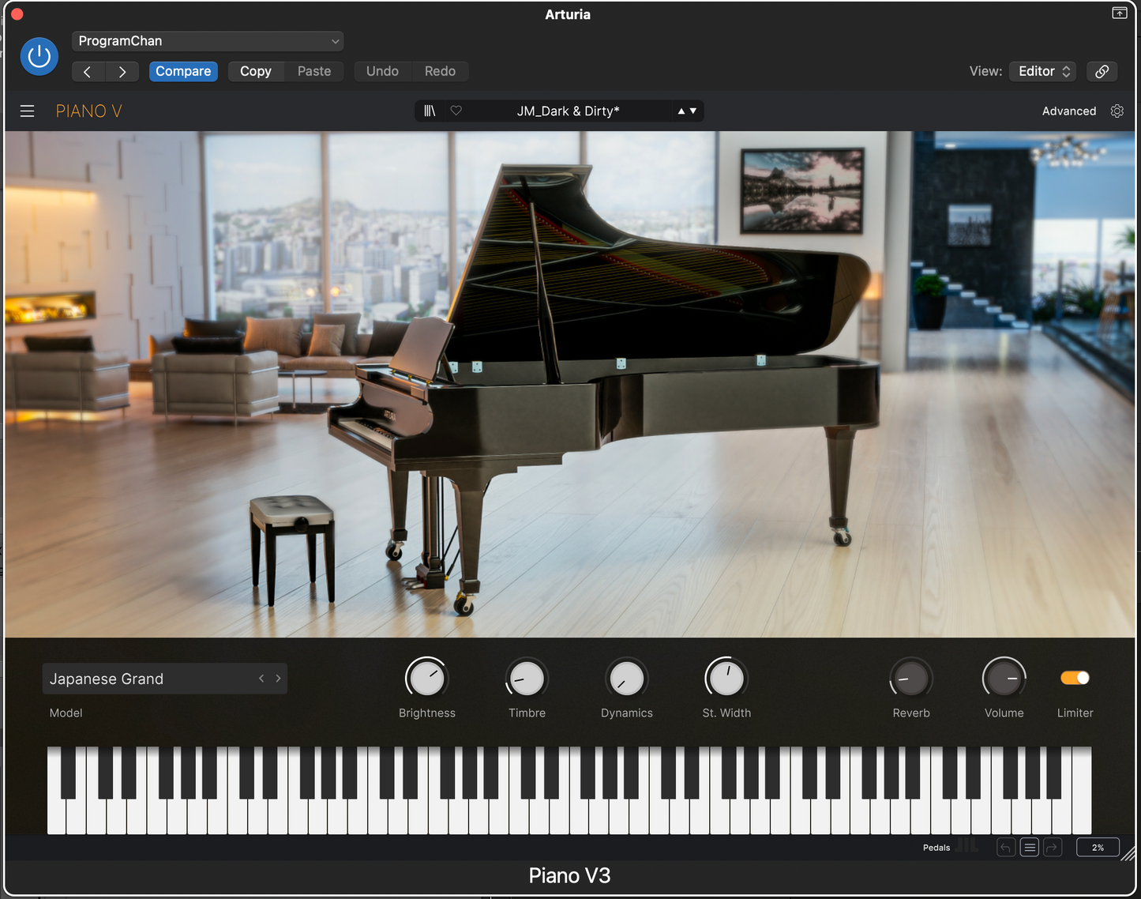1141x899 pixels.
Task: Favorite the preset with the heart icon
Action: [456, 111]
